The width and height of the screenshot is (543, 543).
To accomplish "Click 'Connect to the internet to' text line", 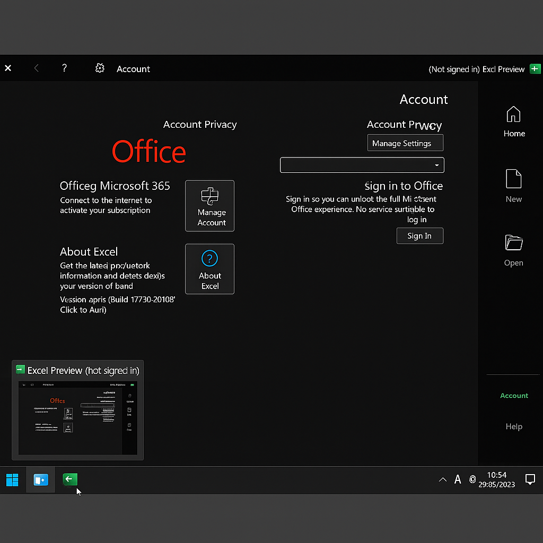I will pos(106,200).
